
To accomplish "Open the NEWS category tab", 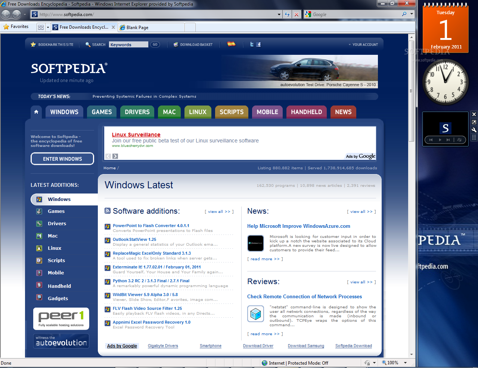I will click(343, 112).
